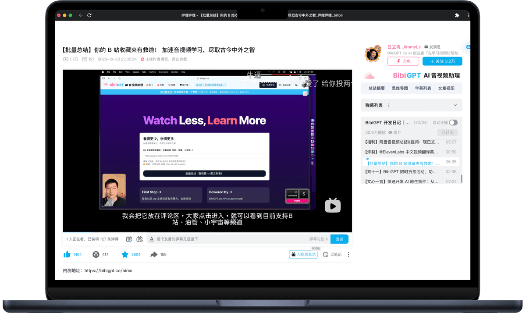Like the video with thumbs-up icon
Viewport: 526px width, 313px height.
pos(67,254)
